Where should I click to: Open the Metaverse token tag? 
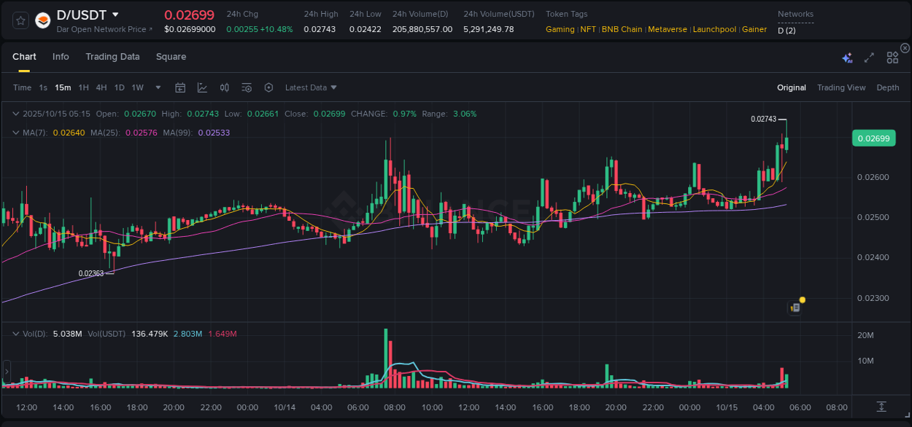click(667, 29)
